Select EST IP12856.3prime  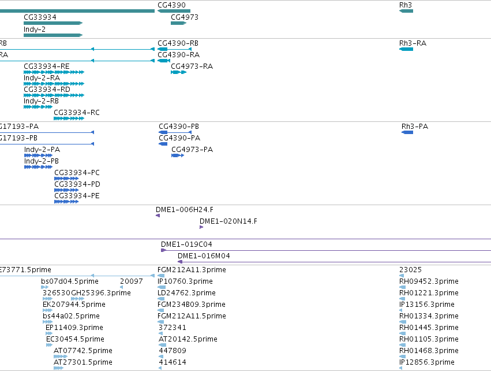pos(427,362)
